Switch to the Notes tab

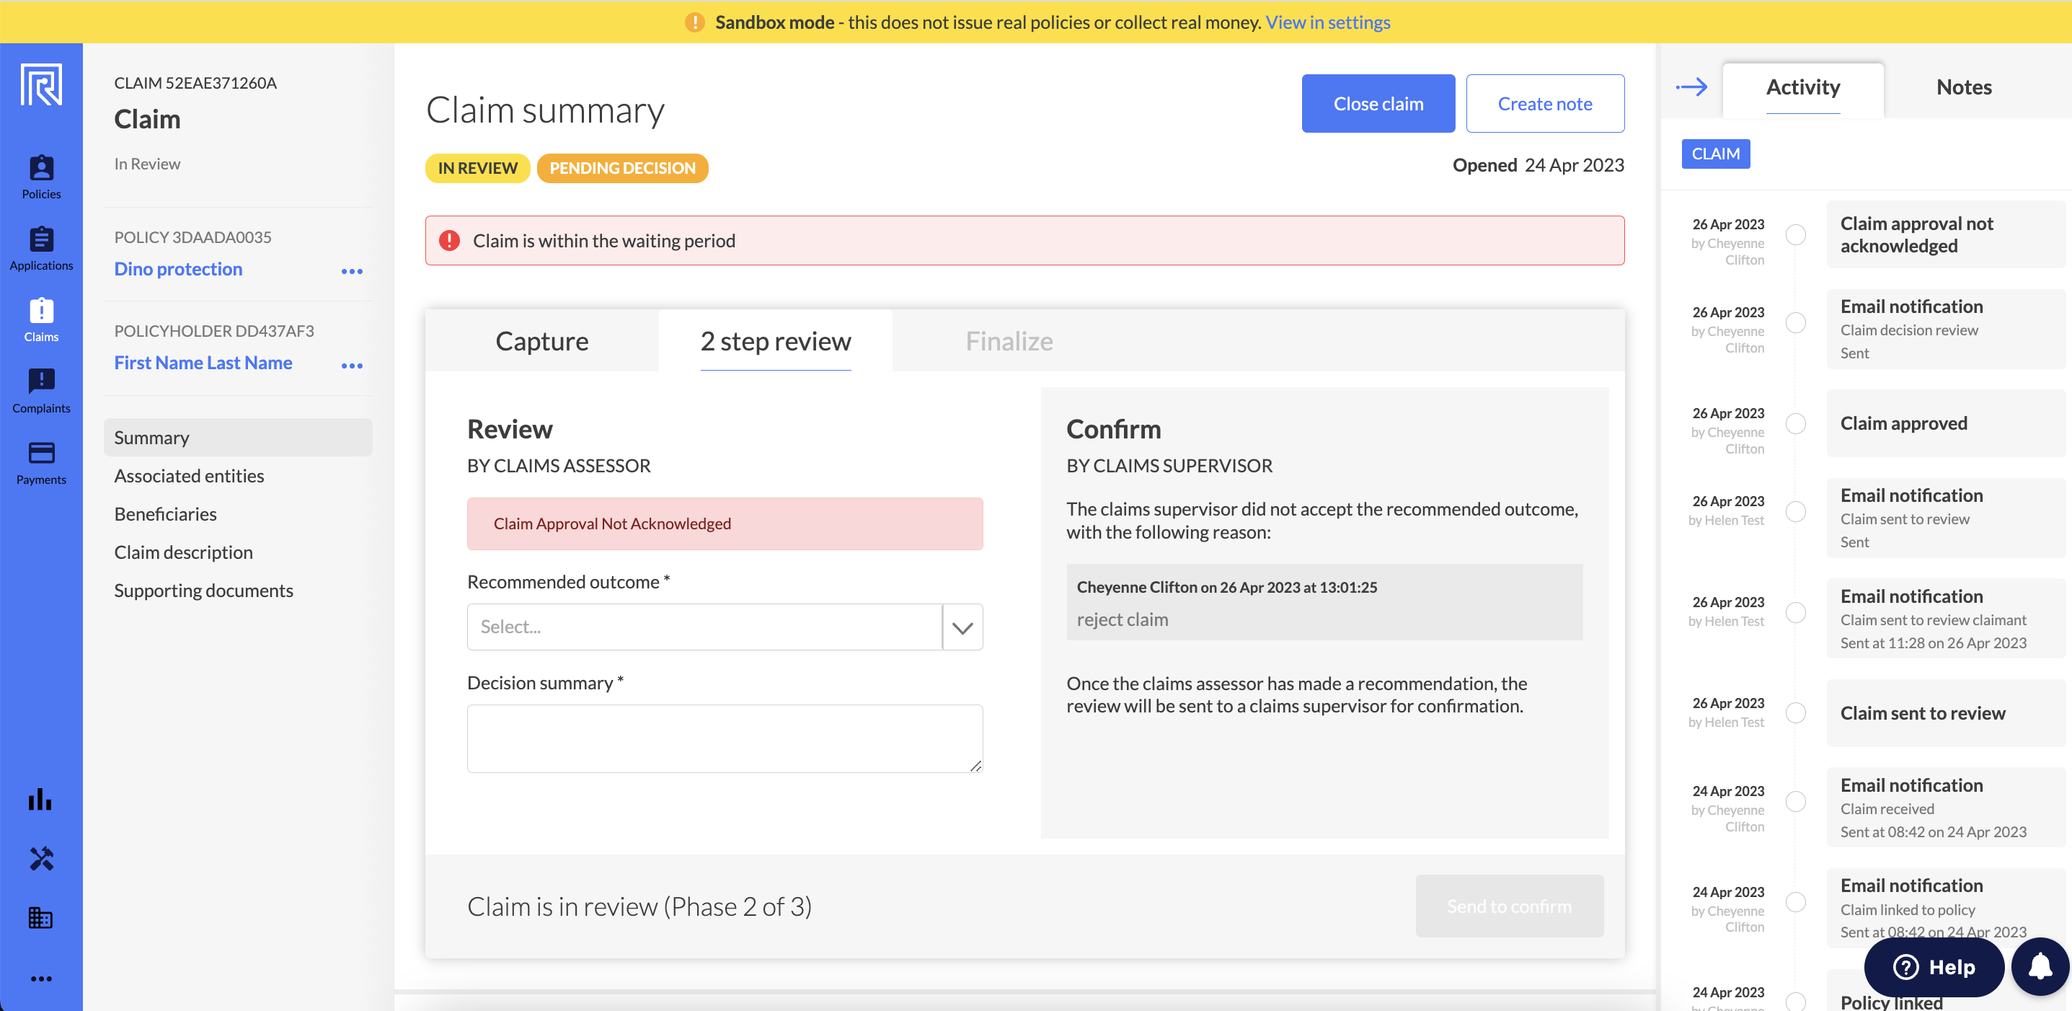[1963, 87]
